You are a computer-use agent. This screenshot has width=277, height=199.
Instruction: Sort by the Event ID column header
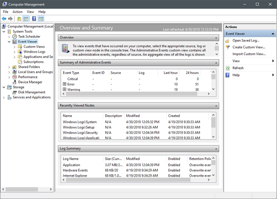[x=100, y=73]
